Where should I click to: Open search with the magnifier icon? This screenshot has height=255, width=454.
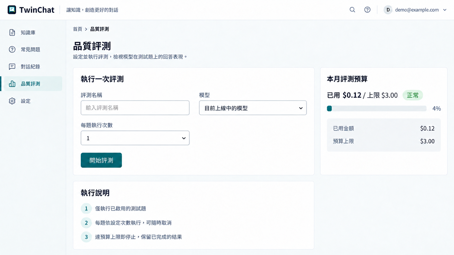coord(352,10)
